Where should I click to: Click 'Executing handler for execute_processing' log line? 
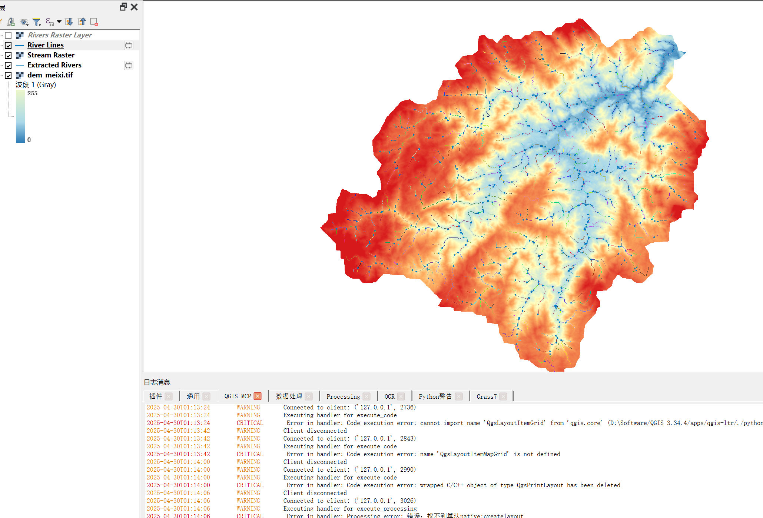350,509
